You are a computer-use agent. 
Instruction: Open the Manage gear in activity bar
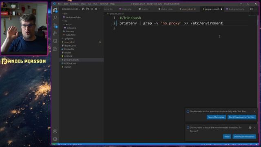coord(55,139)
